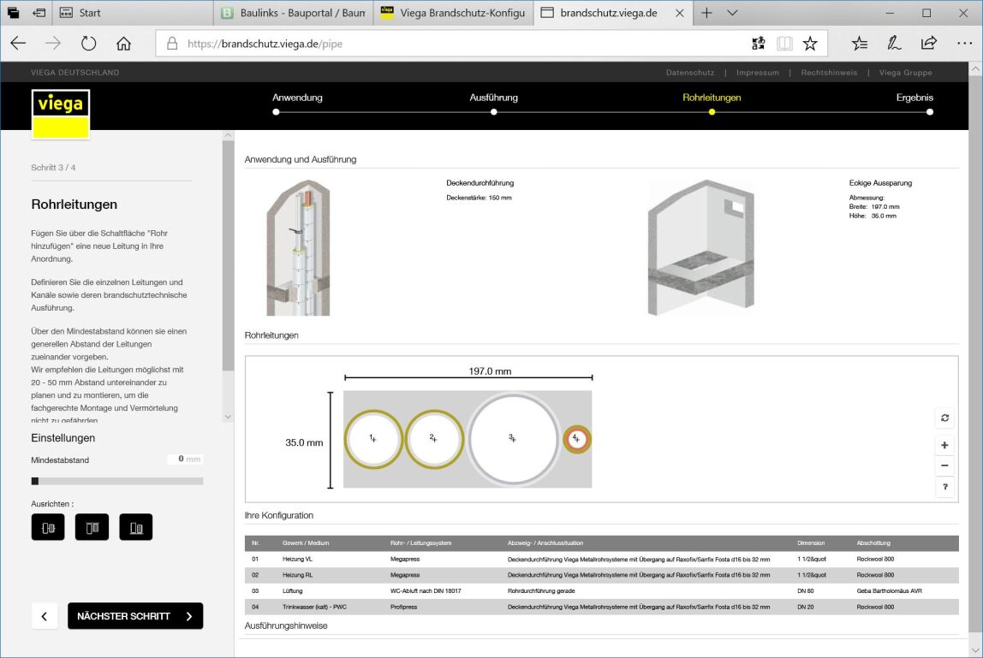Adjust the Mindestabstand slider handle

click(x=35, y=481)
